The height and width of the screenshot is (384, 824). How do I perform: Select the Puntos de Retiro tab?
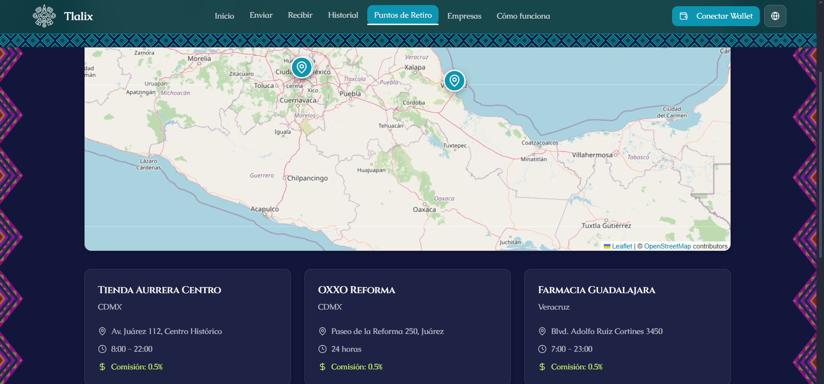[x=403, y=15]
